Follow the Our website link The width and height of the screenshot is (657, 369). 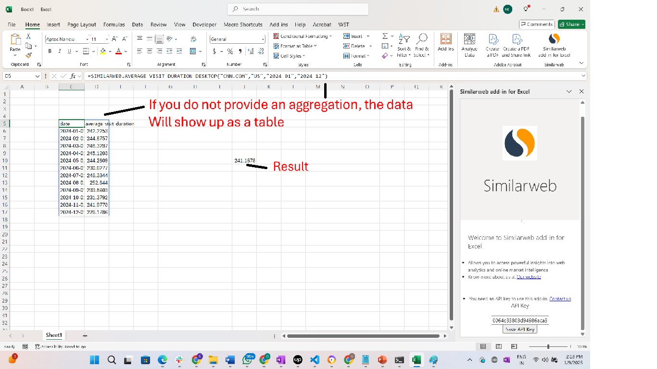click(529, 277)
